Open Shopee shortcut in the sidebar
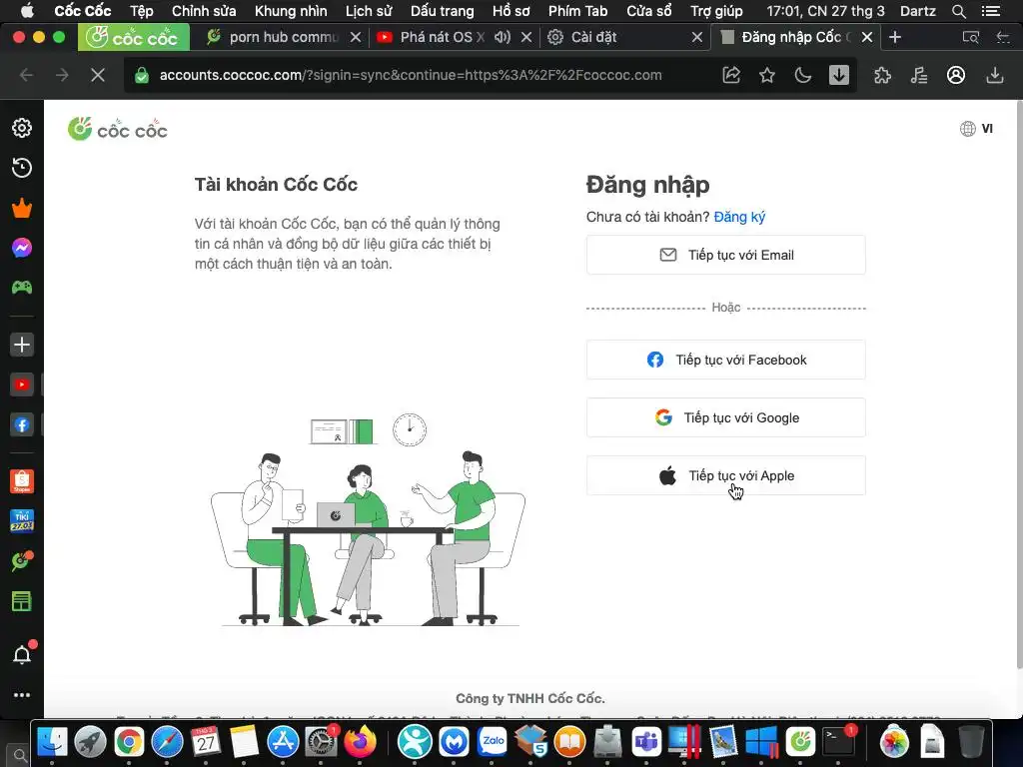 click(x=22, y=481)
